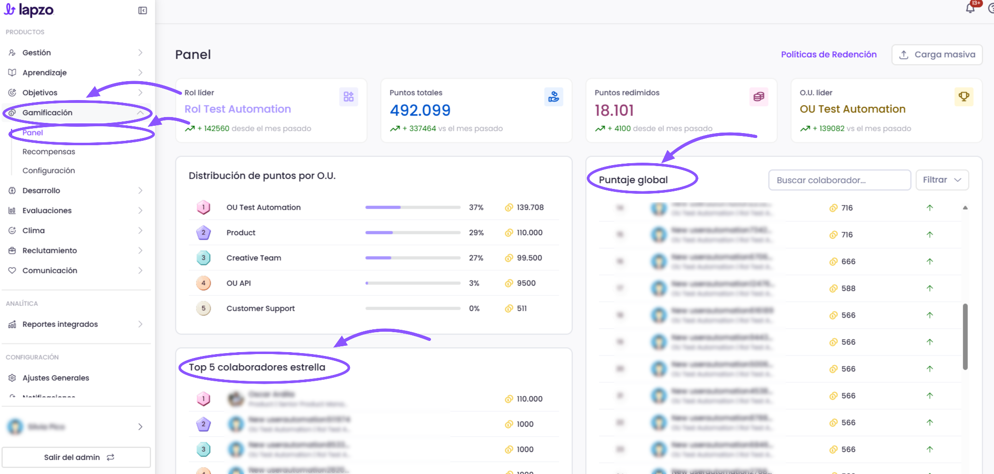Open Configuración submenu item
Screen dimensions: 994x474
point(49,170)
